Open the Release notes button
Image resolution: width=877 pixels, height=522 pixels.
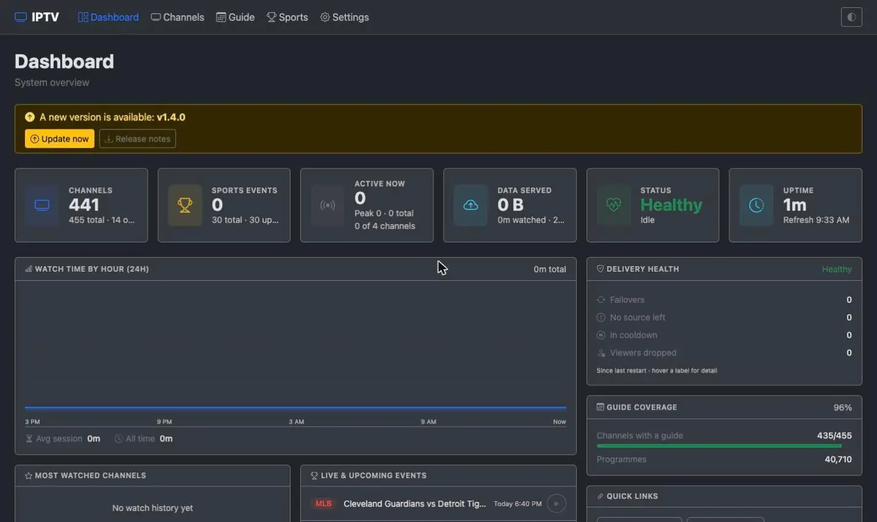(x=137, y=139)
